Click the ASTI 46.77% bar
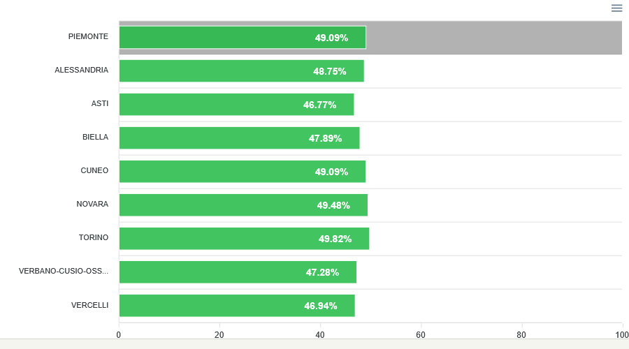This screenshot has height=349, width=629. pyautogui.click(x=236, y=105)
